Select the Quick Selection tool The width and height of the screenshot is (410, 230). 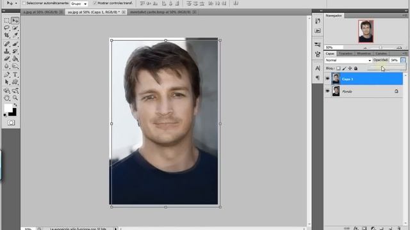coord(15,27)
